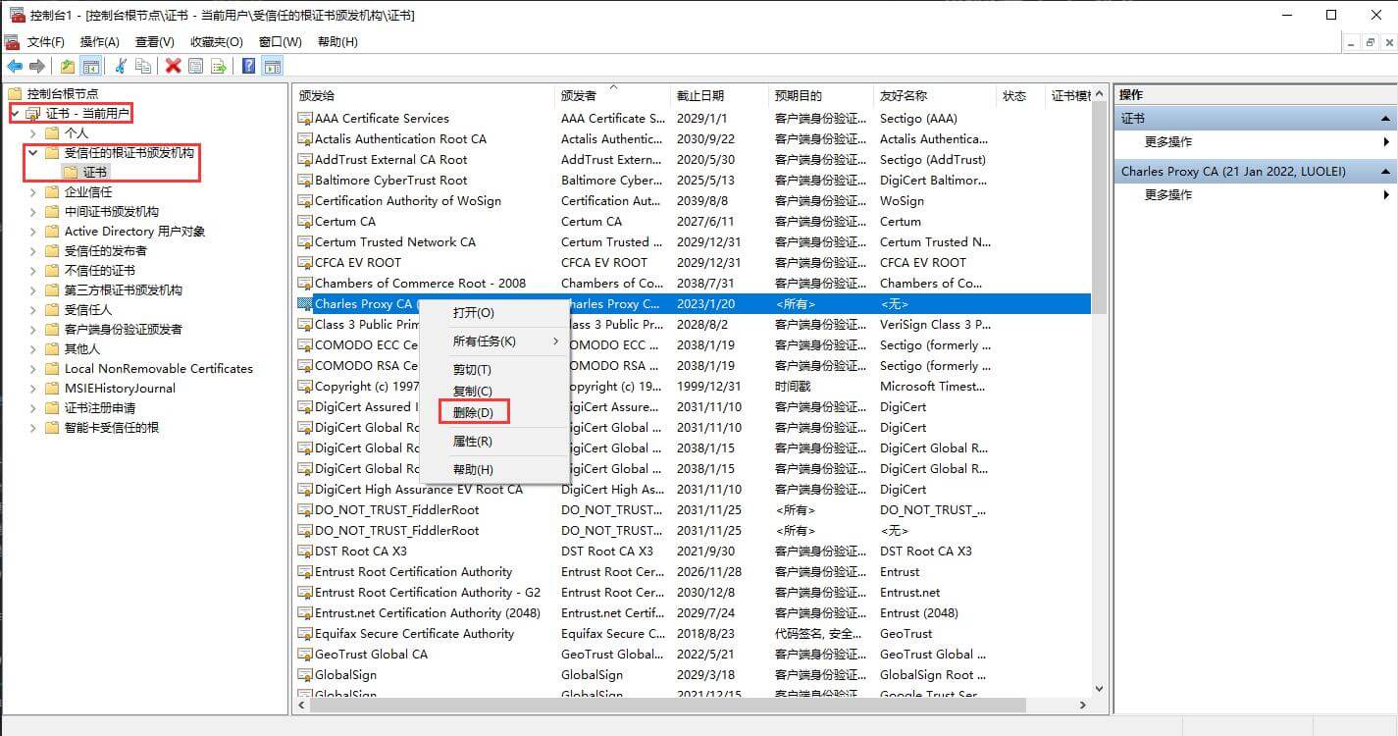
Task: Click 更多操作 under Charles Proxy CA
Action: click(1168, 194)
